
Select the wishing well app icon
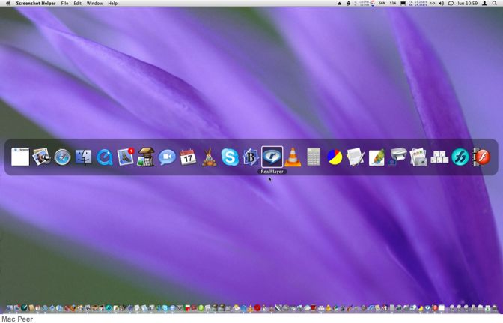pyautogui.click(x=146, y=157)
